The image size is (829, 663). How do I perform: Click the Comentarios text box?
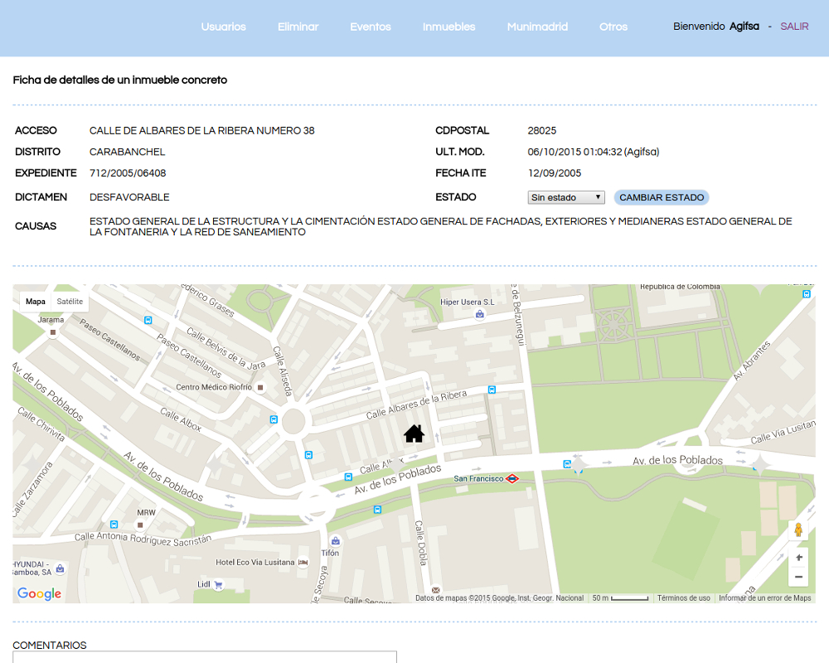(x=205, y=656)
